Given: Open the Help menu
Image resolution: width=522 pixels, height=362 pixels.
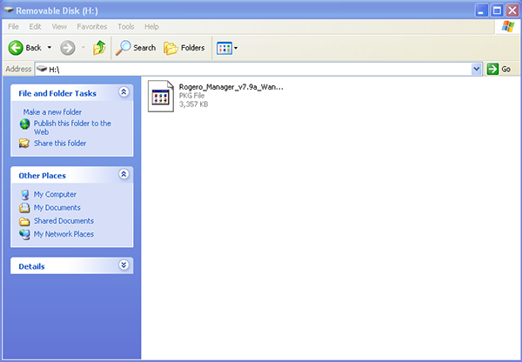Looking at the screenshot, I should pyautogui.click(x=151, y=27).
